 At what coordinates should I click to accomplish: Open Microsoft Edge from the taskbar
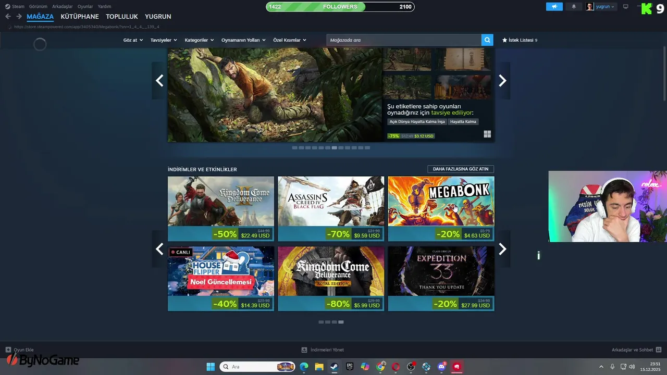click(x=304, y=367)
